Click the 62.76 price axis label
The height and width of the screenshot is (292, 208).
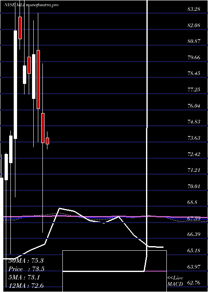(x=193, y=283)
